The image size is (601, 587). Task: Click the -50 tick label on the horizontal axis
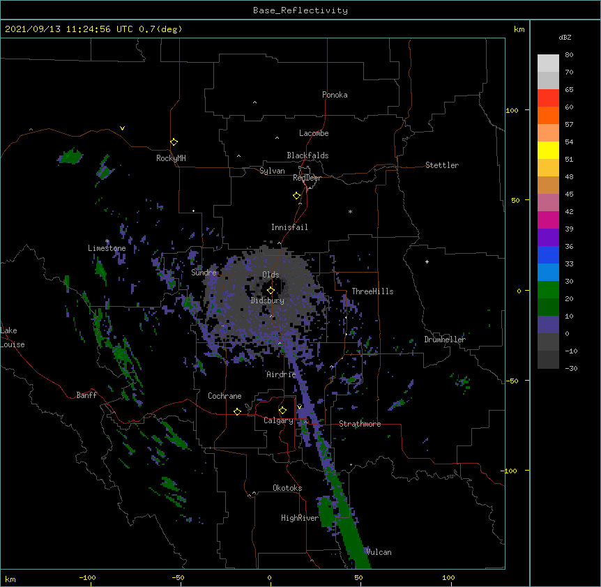click(x=178, y=578)
